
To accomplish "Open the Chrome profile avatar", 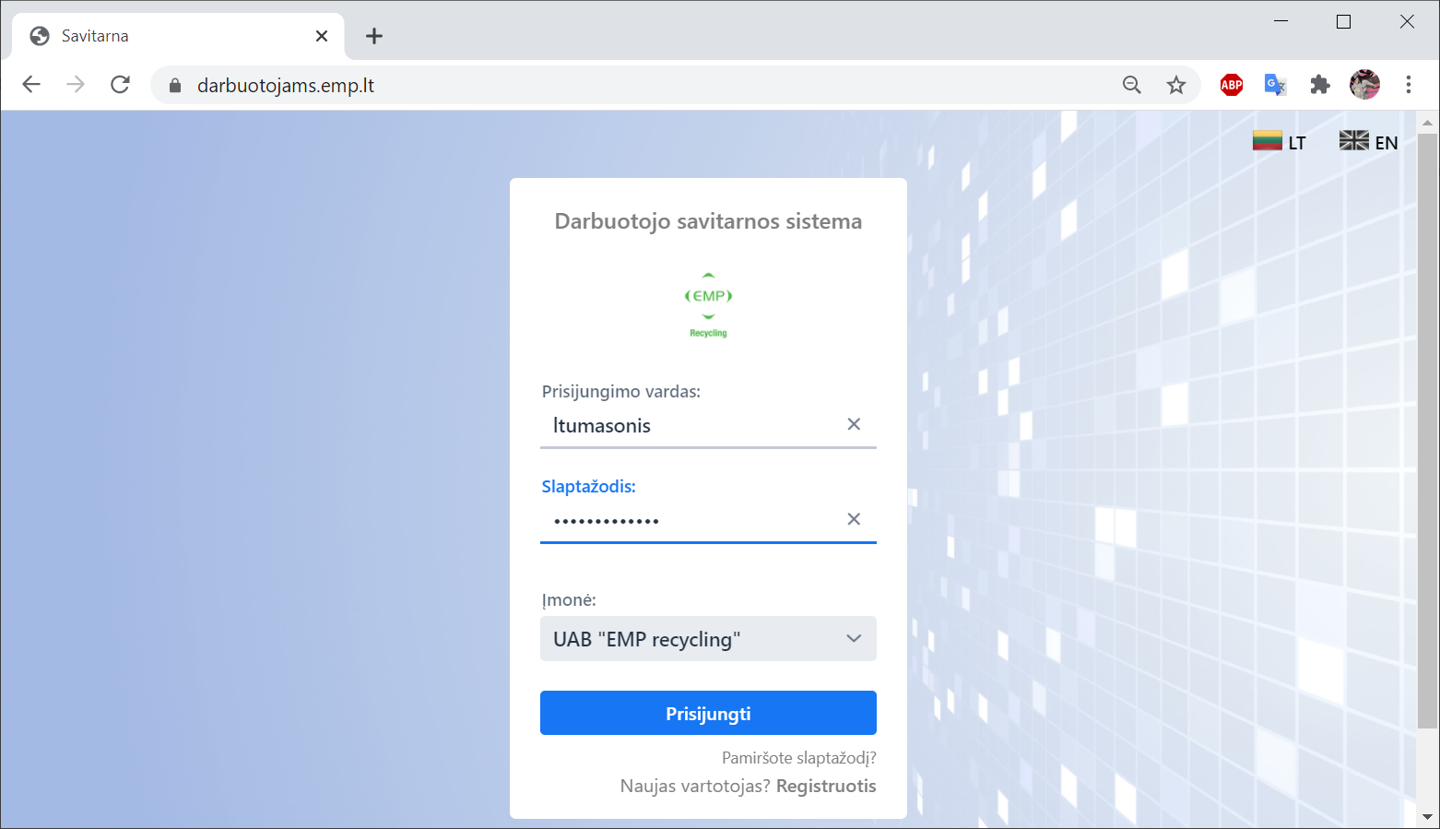I will click(1364, 85).
